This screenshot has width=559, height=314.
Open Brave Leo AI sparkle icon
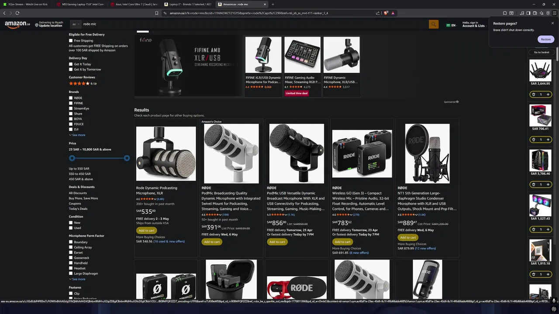click(542, 13)
